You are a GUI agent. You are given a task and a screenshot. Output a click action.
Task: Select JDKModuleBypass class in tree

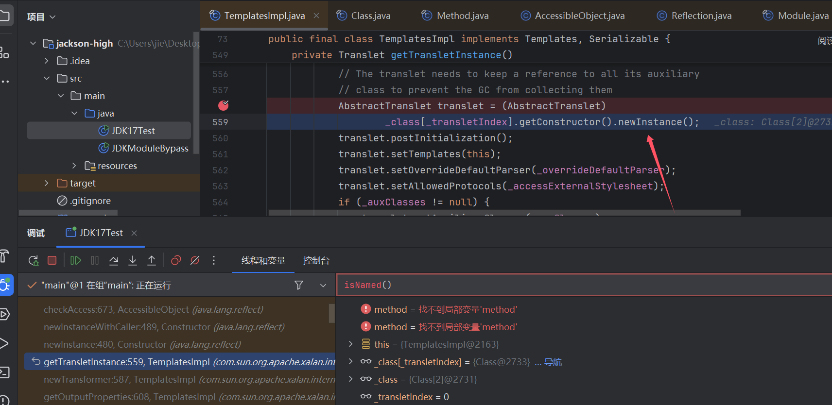(143, 148)
